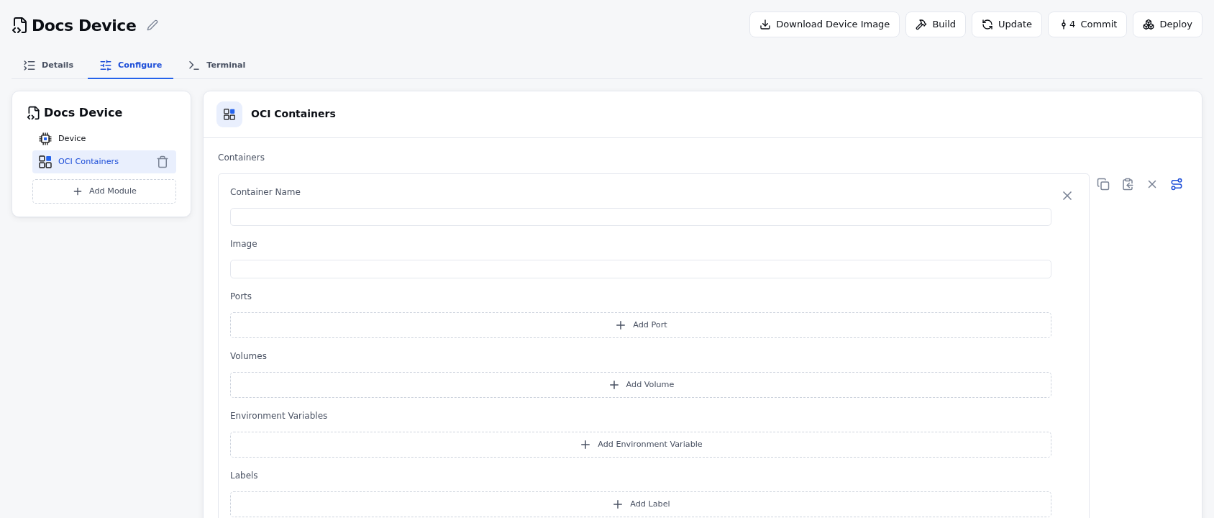The image size is (1214, 518).
Task: Click the blue settings toggle icon
Action: click(1177, 184)
